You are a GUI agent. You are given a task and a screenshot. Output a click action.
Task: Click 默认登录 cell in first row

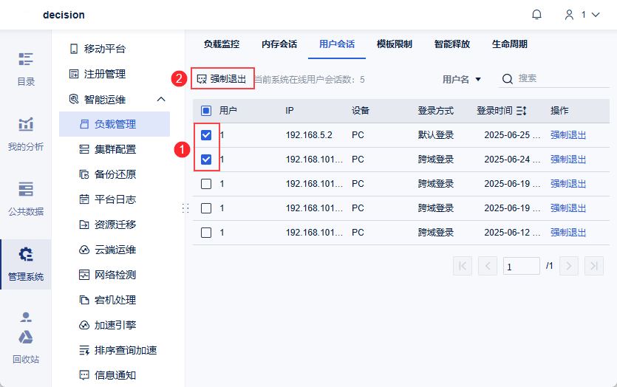click(x=436, y=135)
